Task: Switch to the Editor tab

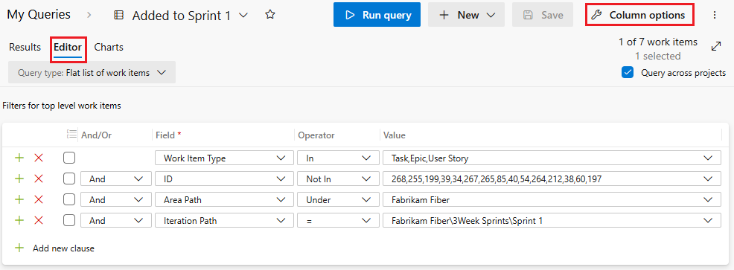Action: coord(68,48)
